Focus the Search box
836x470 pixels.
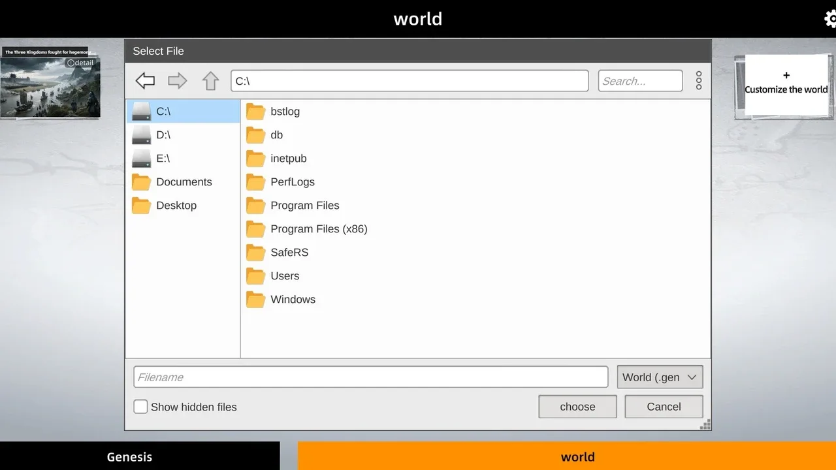[x=639, y=81]
